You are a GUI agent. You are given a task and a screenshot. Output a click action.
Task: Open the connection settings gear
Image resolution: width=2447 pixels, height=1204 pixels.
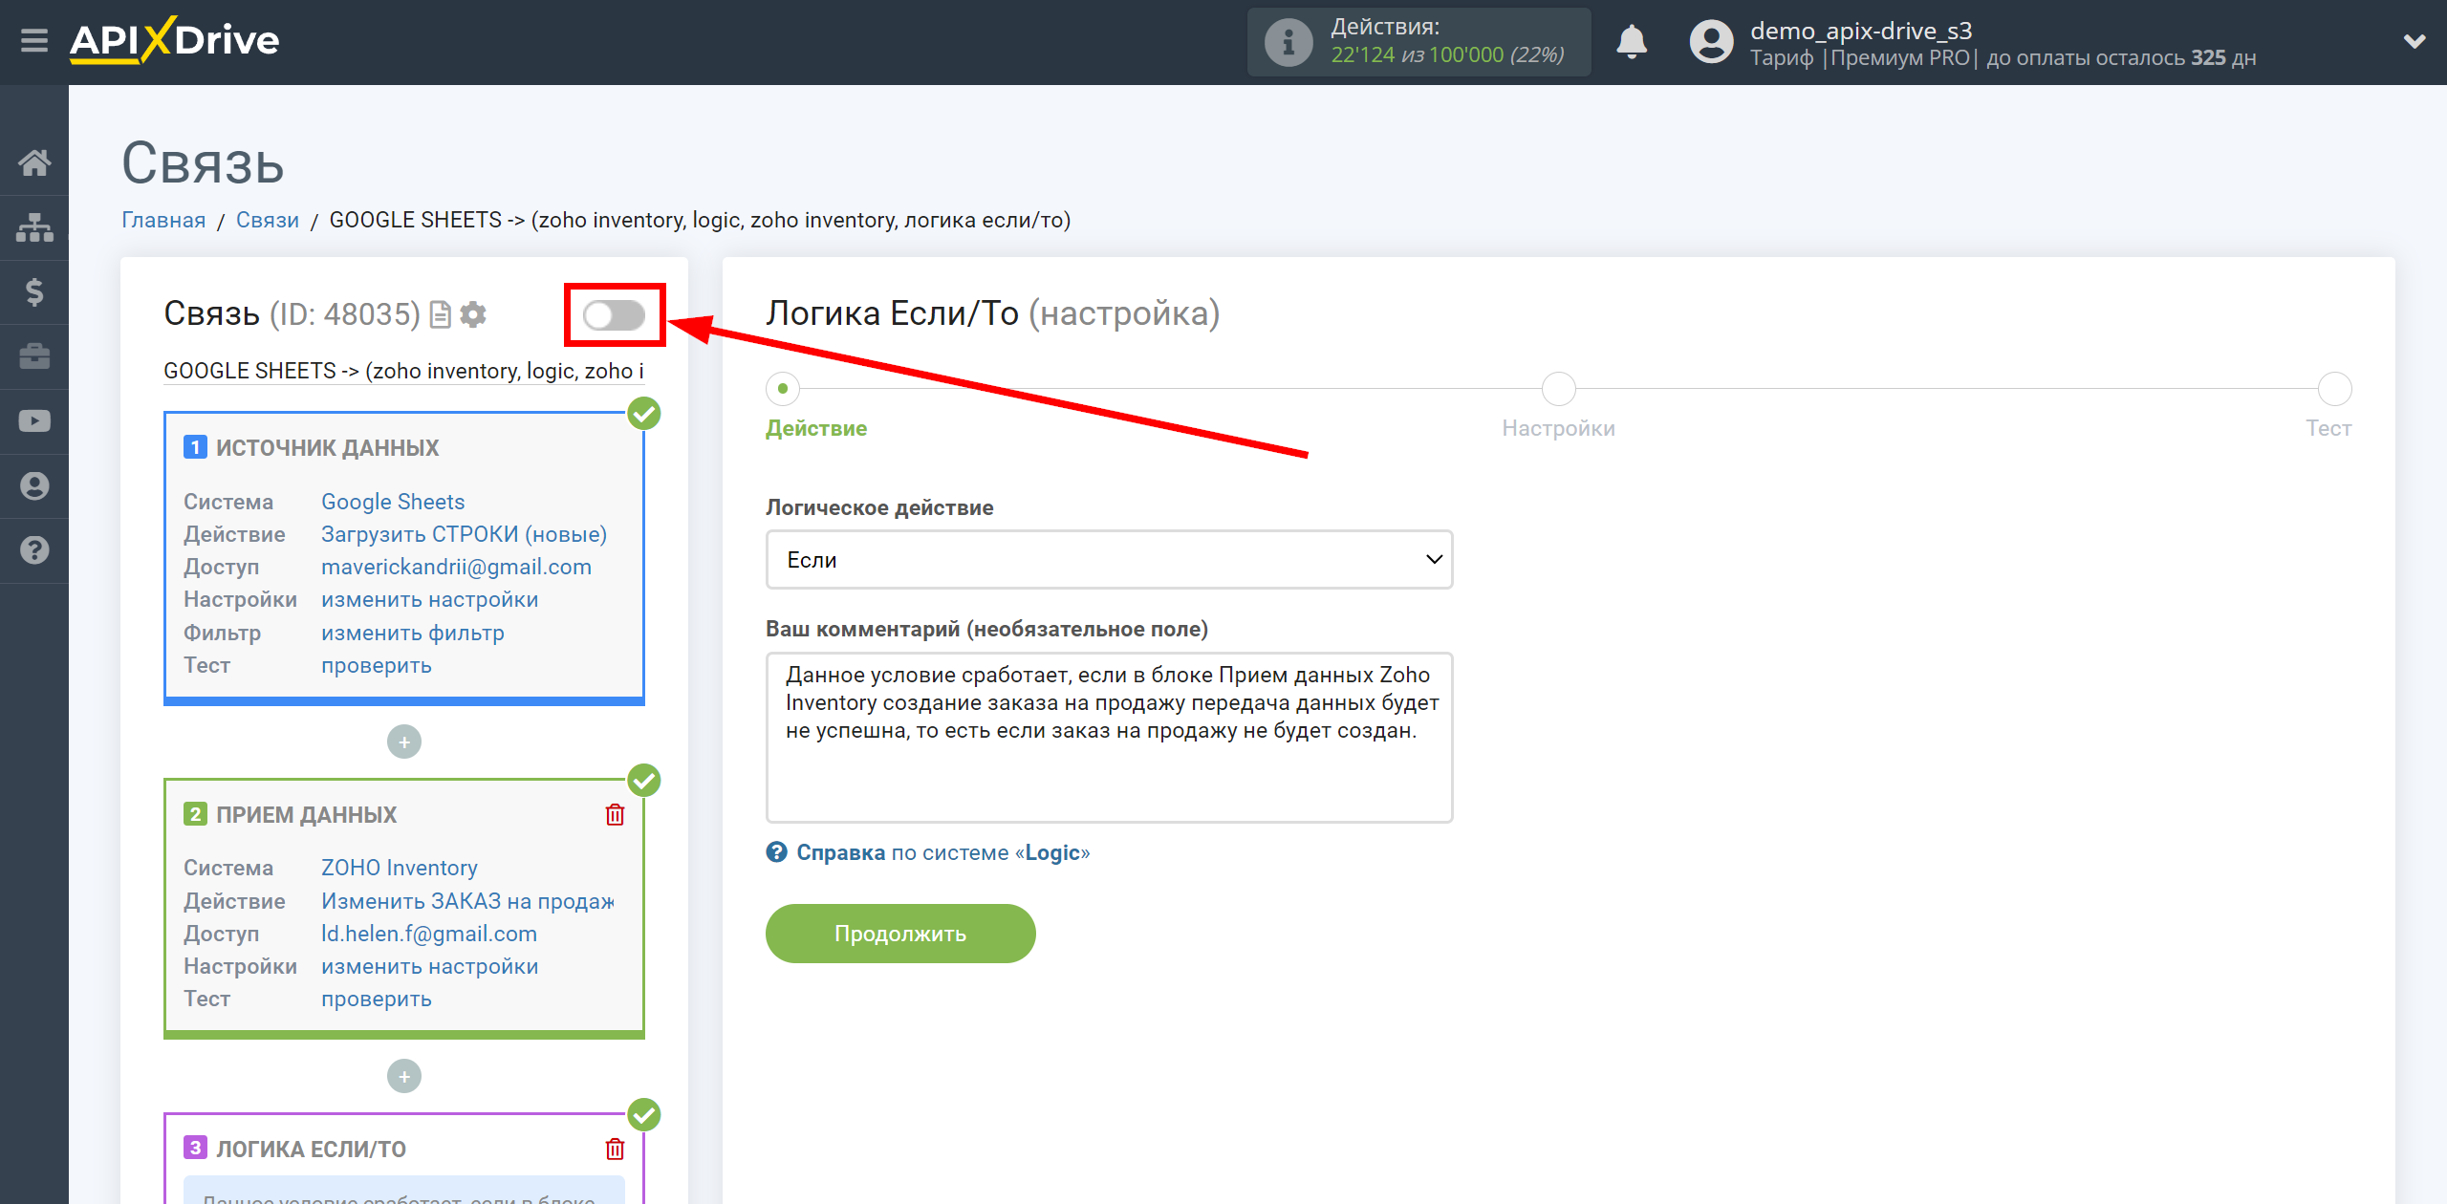pos(473,314)
